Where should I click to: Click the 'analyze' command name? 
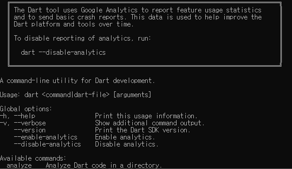click(x=19, y=165)
